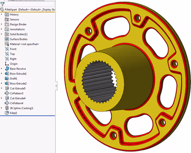Select the Annotations label

point(17,29)
